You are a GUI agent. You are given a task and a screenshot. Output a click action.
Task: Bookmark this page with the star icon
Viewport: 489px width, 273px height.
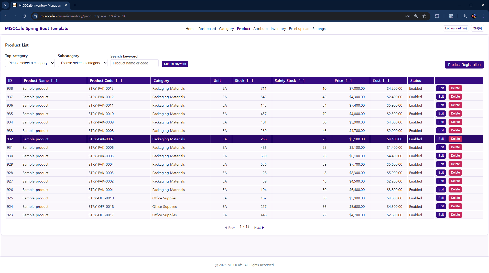(424, 16)
